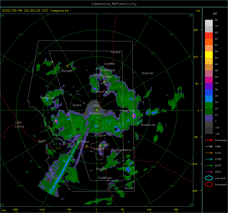Click the 30 dBZ bright green swatch

209,105
